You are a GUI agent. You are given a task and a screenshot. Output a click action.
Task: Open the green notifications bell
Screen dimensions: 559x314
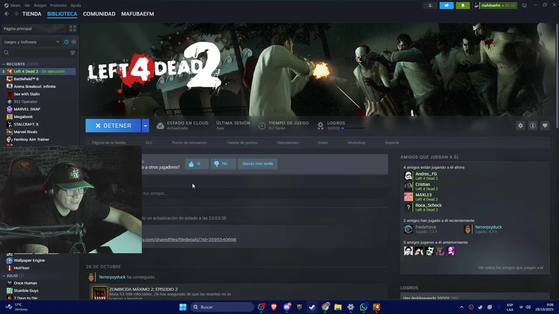tap(463, 5)
